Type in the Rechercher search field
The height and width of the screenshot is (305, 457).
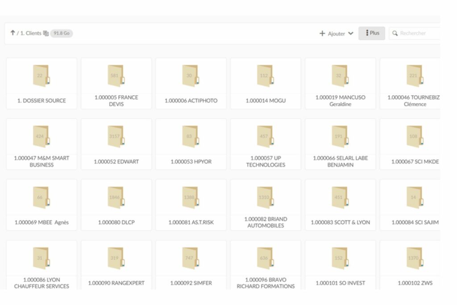click(417, 34)
